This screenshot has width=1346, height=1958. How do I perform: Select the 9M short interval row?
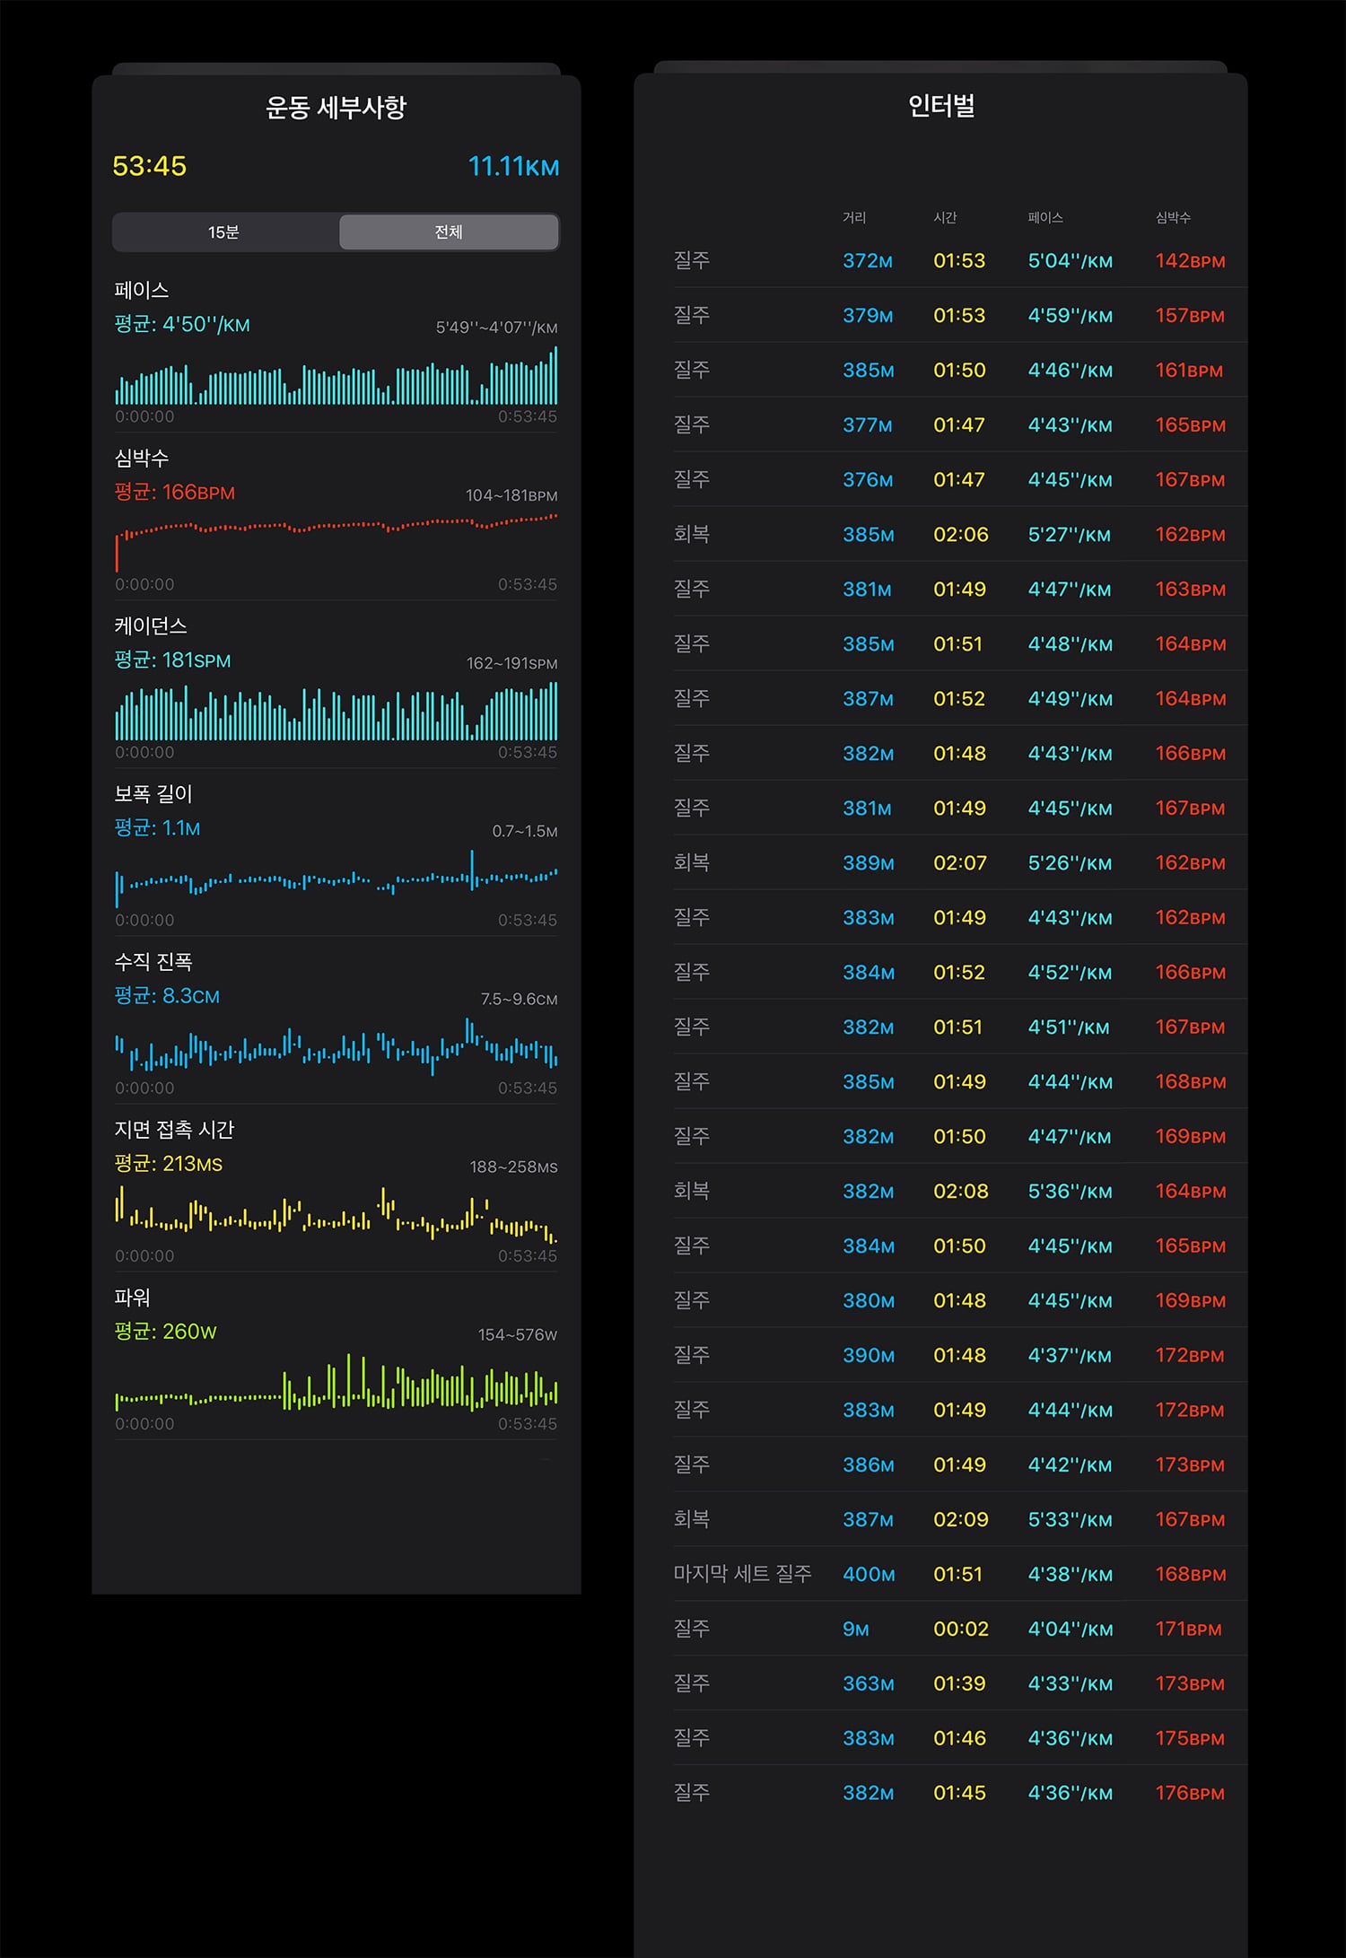pos(960,1629)
